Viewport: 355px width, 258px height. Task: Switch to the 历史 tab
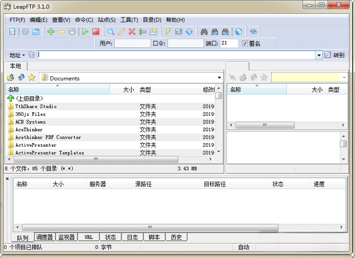coord(176,237)
